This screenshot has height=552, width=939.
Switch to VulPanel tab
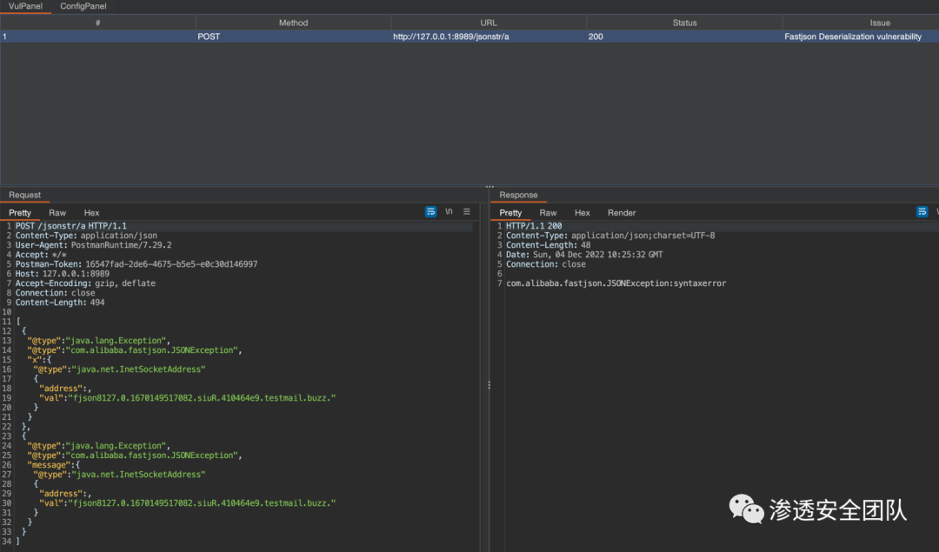tap(25, 6)
